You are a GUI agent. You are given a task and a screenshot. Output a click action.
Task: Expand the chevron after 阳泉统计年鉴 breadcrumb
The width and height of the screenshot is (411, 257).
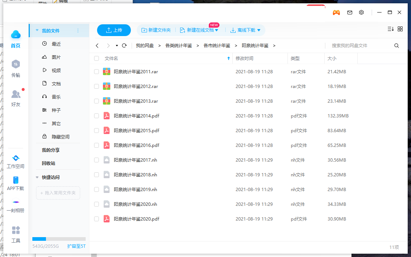tap(274, 46)
